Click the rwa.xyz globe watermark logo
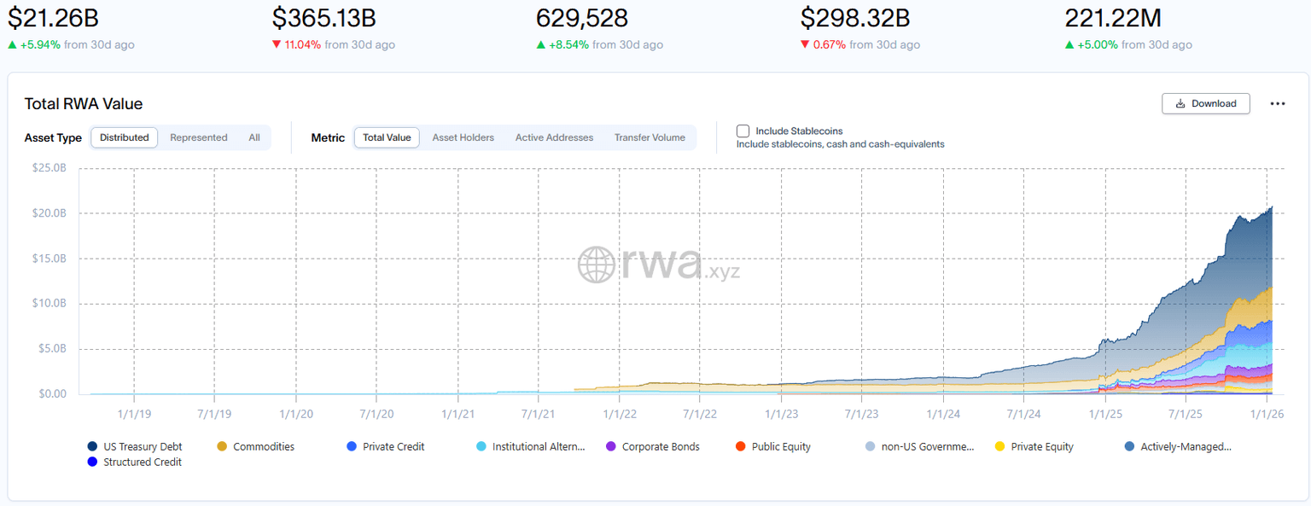Viewport: 1311px width, 506px height. click(x=597, y=265)
